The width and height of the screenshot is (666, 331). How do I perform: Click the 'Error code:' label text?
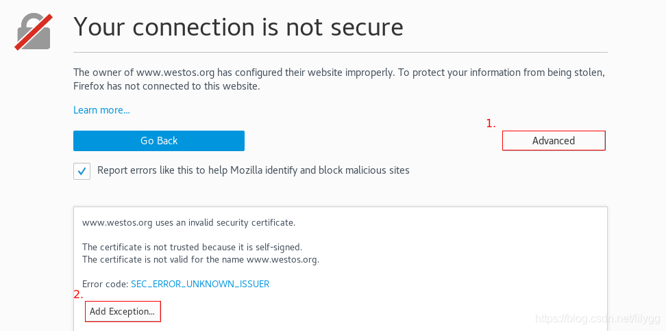[x=105, y=284]
